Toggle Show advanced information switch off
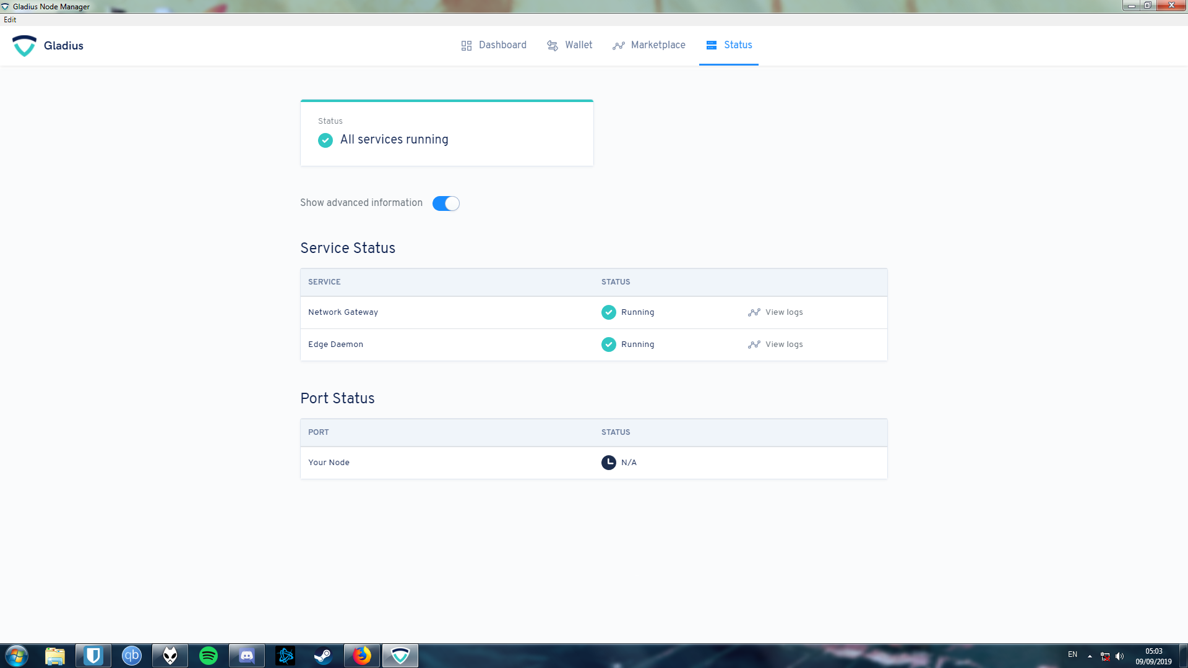Screen dimensions: 1188x668 [x=445, y=203]
